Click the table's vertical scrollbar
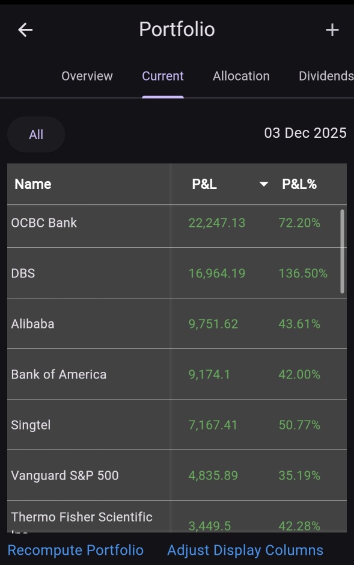Screen dimensions: 354x565 pos(342,251)
